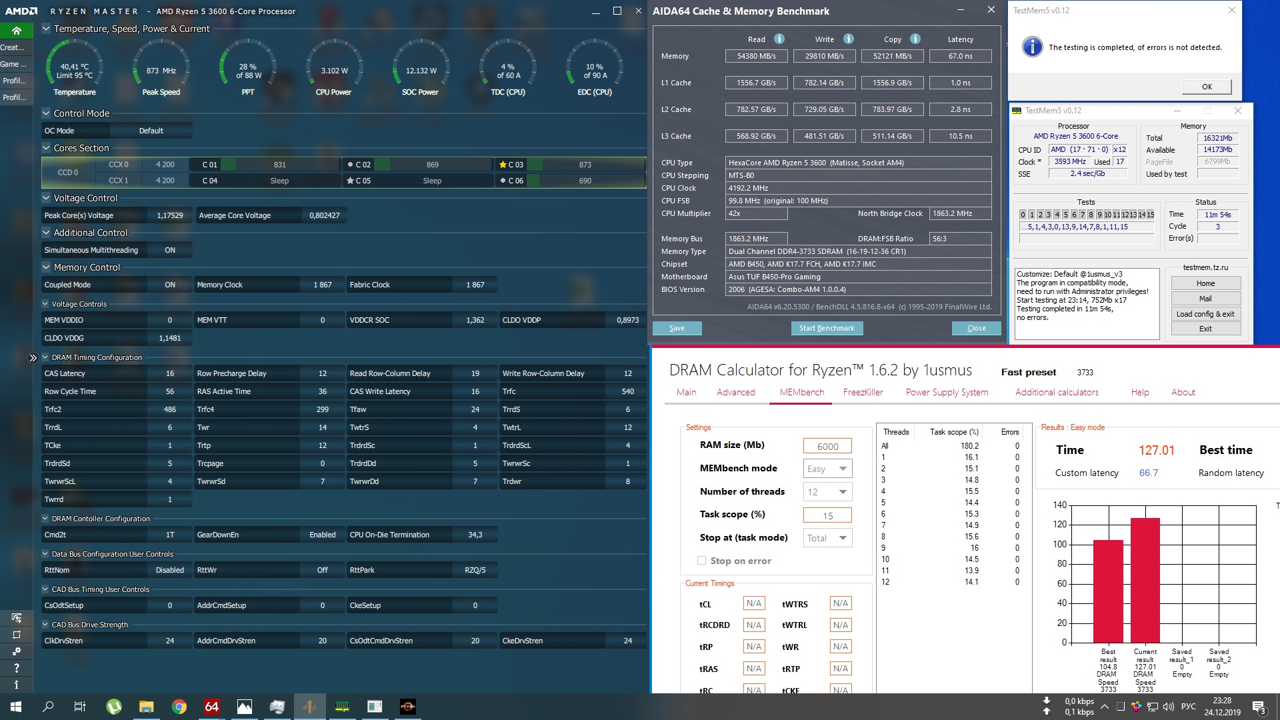Click Load config & exit button
Image resolution: width=1280 pixels, height=720 pixels.
pyautogui.click(x=1205, y=314)
